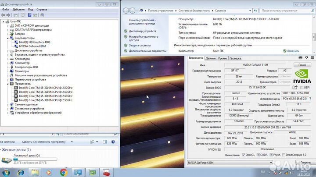Click the Изменить link for computer name
This screenshot has width=316, height=177.
[x=293, y=51]
